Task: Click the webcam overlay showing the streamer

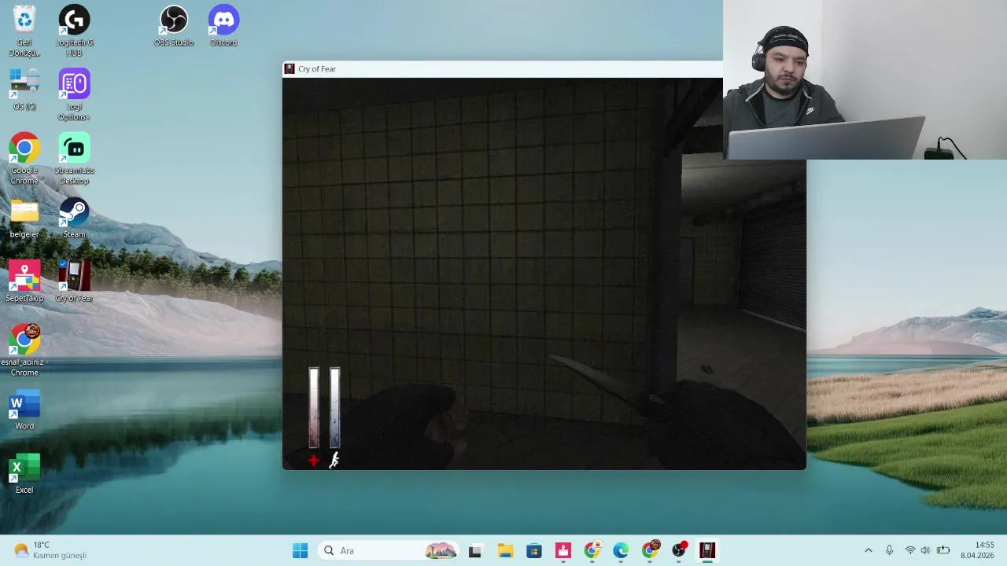Action: tap(865, 79)
